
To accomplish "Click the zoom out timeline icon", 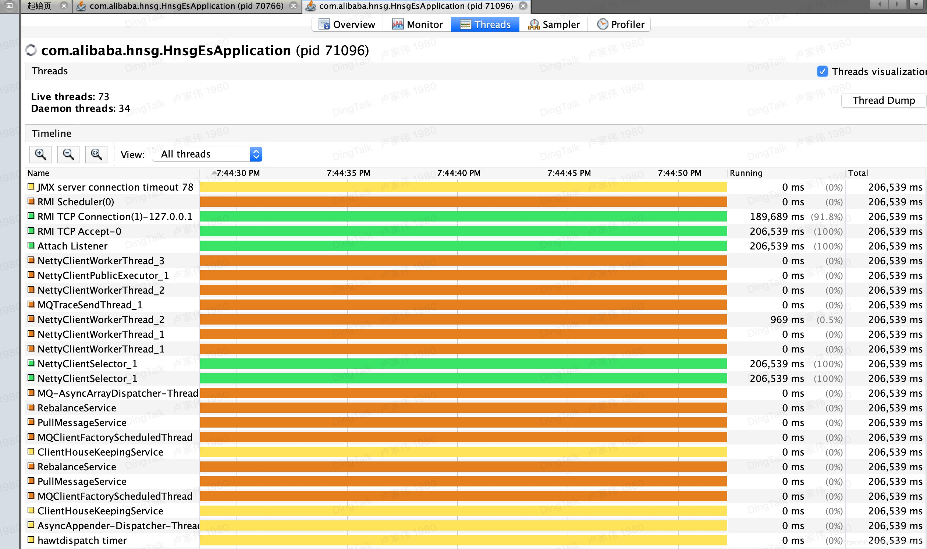I will (68, 154).
